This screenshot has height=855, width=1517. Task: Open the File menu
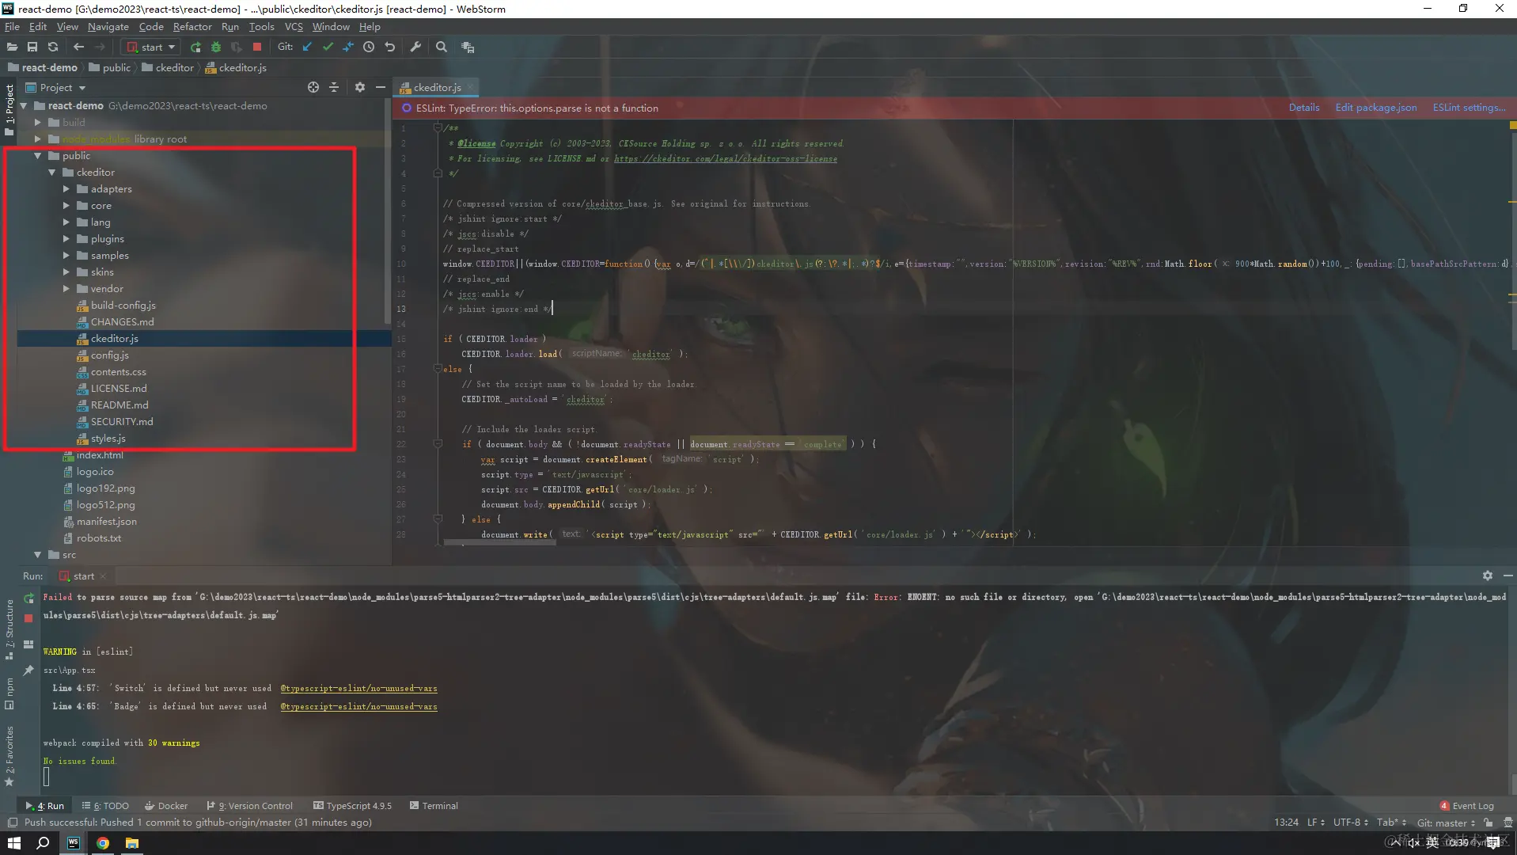tap(12, 27)
